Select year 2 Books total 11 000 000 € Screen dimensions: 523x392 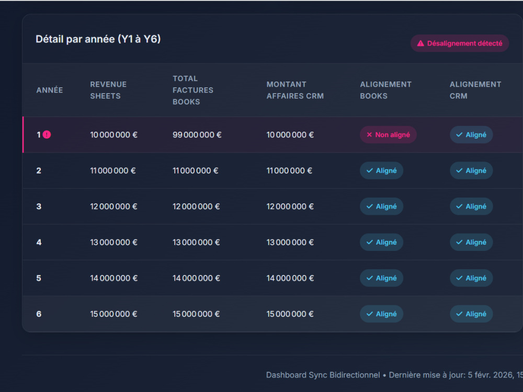pyautogui.click(x=196, y=171)
